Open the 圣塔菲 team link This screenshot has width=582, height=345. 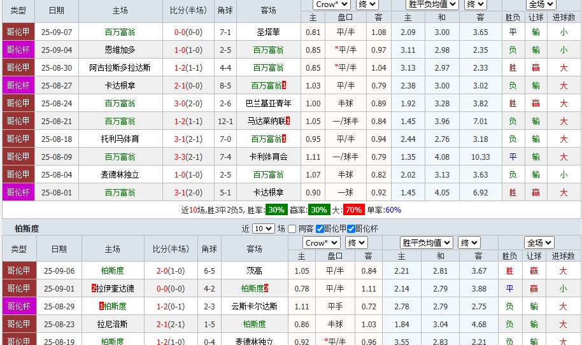click(x=269, y=32)
